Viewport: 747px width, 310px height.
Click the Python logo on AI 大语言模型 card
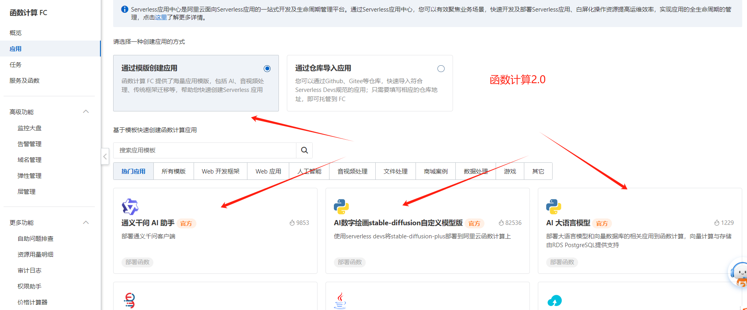click(554, 207)
